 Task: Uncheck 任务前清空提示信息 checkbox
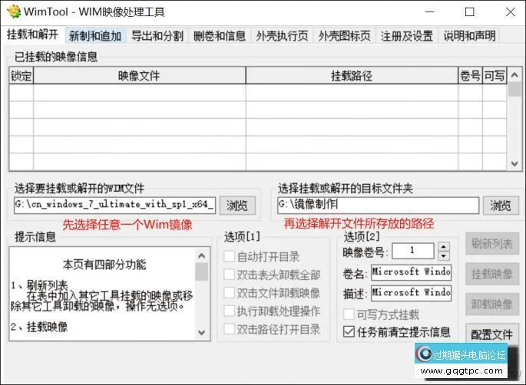pyautogui.click(x=349, y=332)
